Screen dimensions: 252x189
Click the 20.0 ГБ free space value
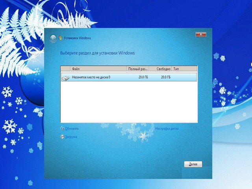tap(166, 77)
